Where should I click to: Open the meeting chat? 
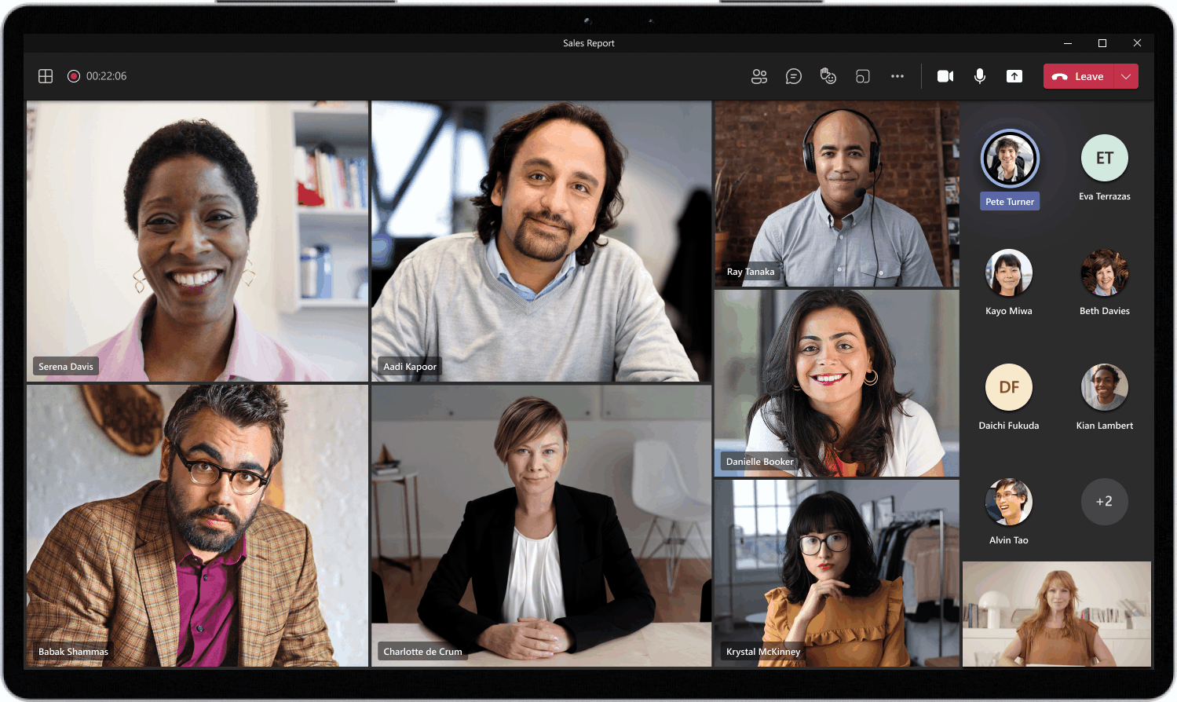pos(794,76)
